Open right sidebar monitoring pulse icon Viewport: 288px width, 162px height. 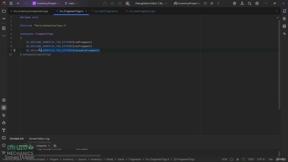pos(284,34)
